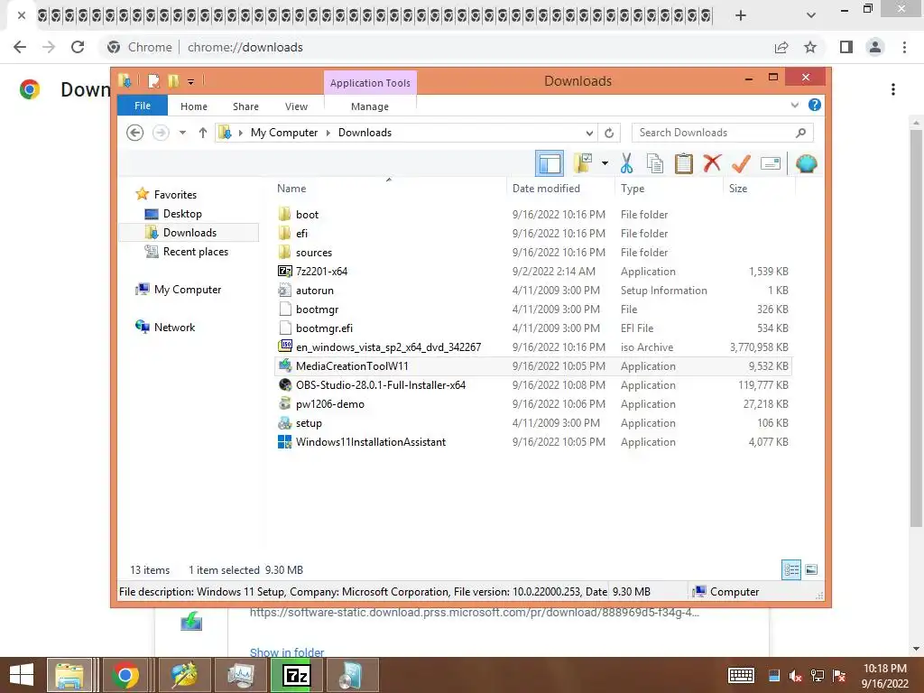
Task: Open Chrome tab search chevron
Action: [811, 16]
